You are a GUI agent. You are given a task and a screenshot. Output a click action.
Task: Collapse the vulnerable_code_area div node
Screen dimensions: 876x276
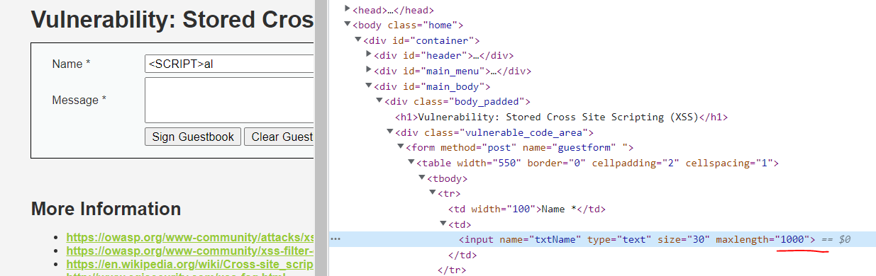click(389, 132)
